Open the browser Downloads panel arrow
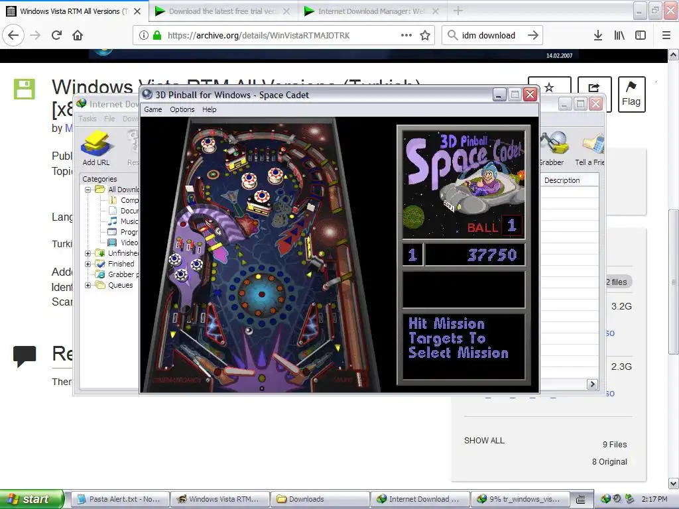Image resolution: width=679 pixels, height=509 pixels. click(x=597, y=35)
